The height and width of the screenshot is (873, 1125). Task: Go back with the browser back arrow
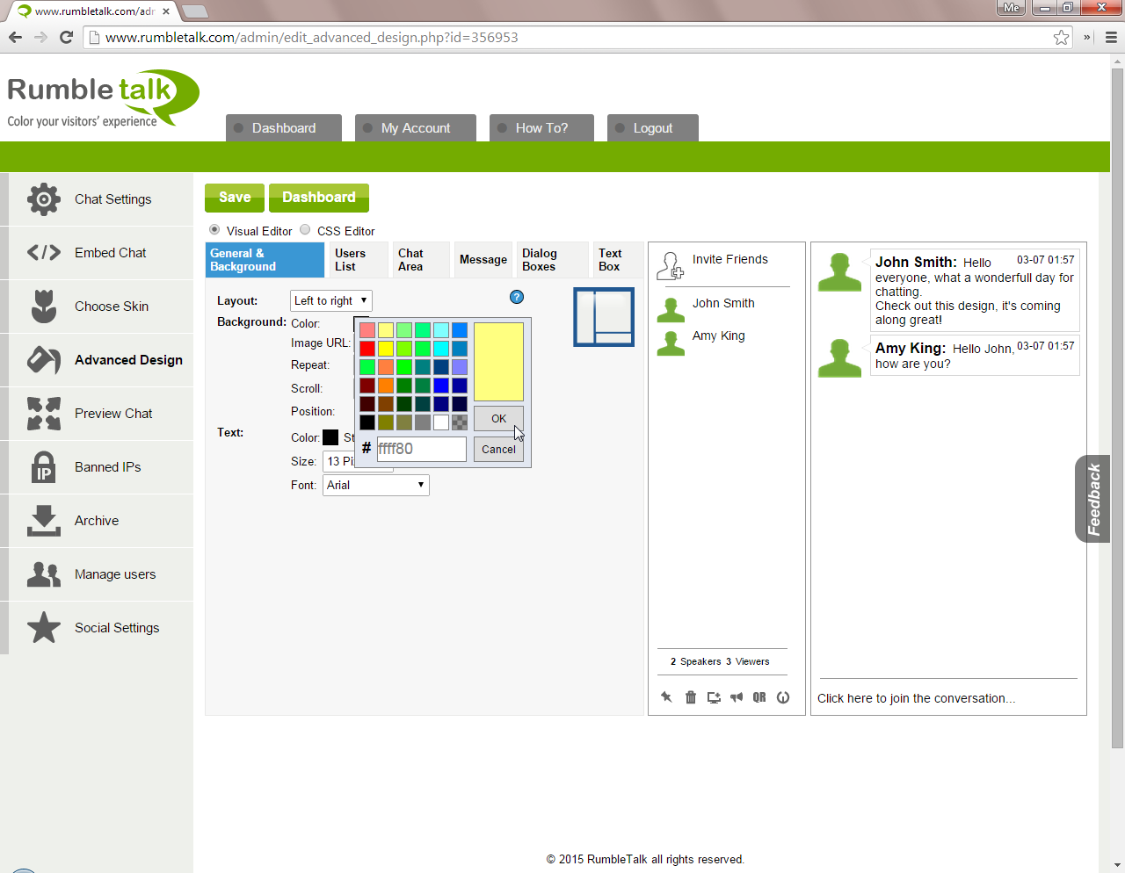point(15,37)
